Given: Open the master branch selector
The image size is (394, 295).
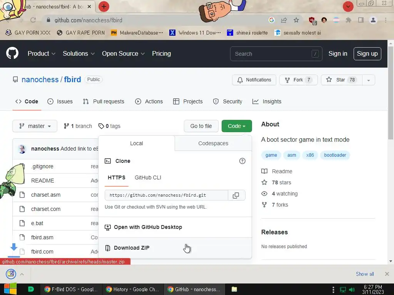Looking at the screenshot, I should tap(35, 126).
